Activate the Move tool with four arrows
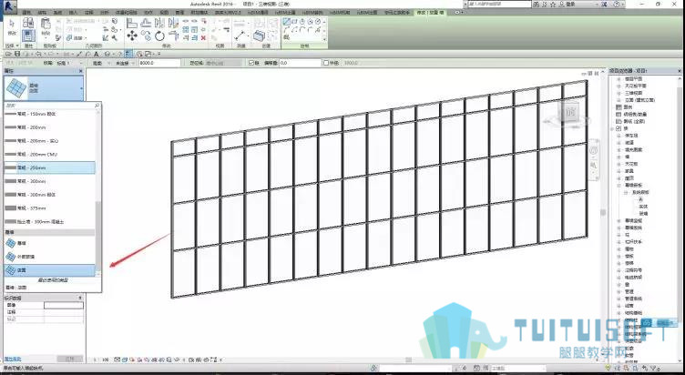The width and height of the screenshot is (685, 375). (x=132, y=35)
